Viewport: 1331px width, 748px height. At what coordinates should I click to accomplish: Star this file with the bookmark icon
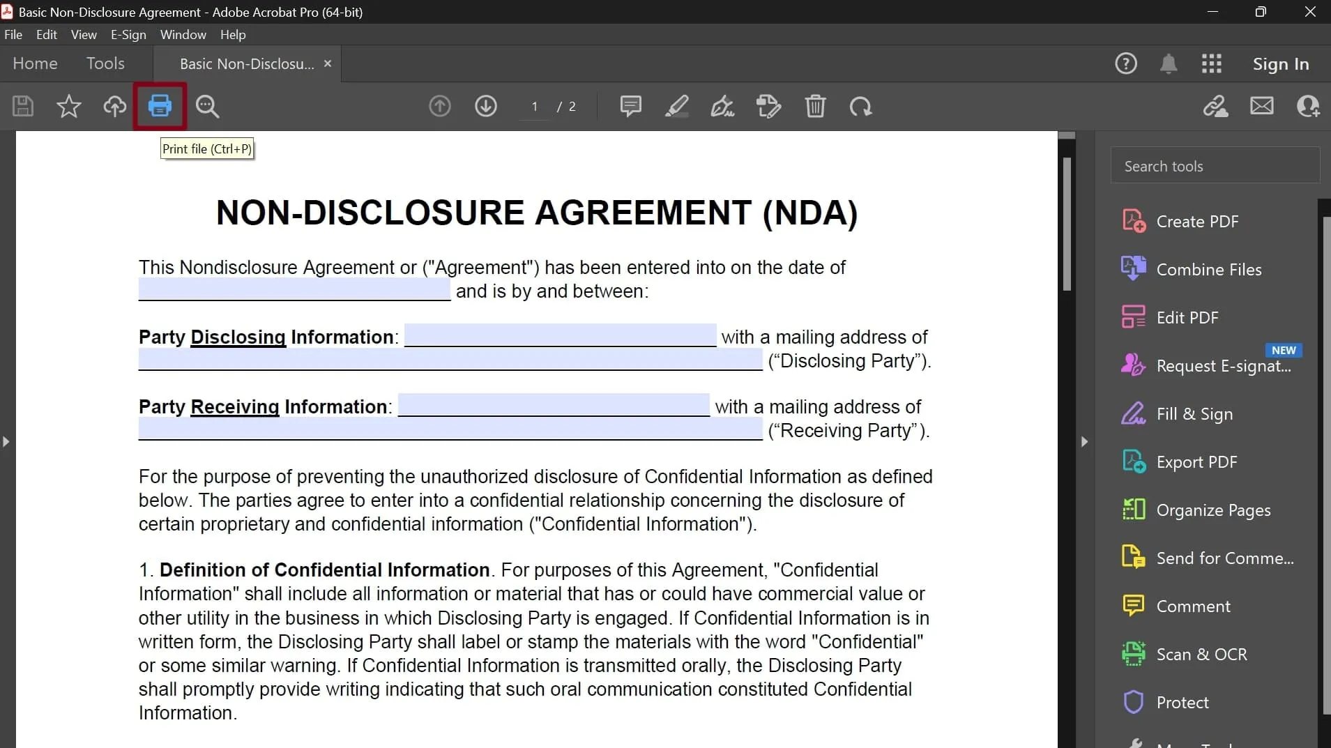(x=68, y=106)
